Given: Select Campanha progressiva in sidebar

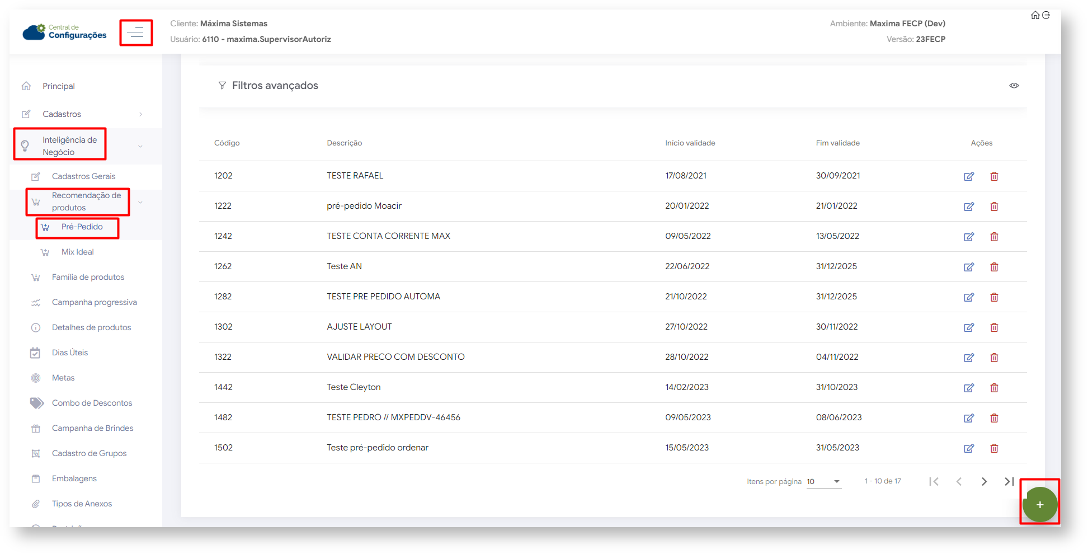Looking at the screenshot, I should click(x=94, y=302).
